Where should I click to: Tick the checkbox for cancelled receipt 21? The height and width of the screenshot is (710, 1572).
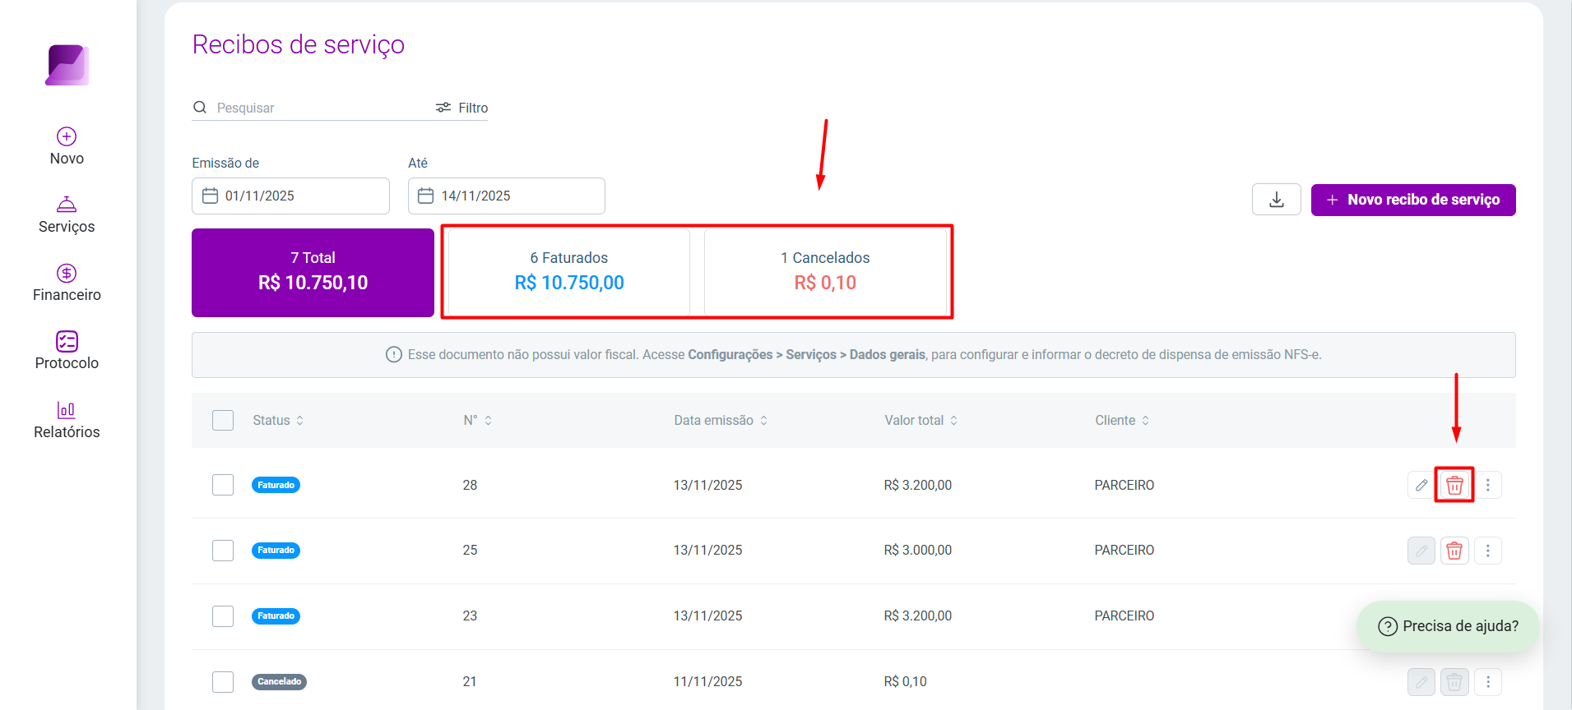pos(223,682)
